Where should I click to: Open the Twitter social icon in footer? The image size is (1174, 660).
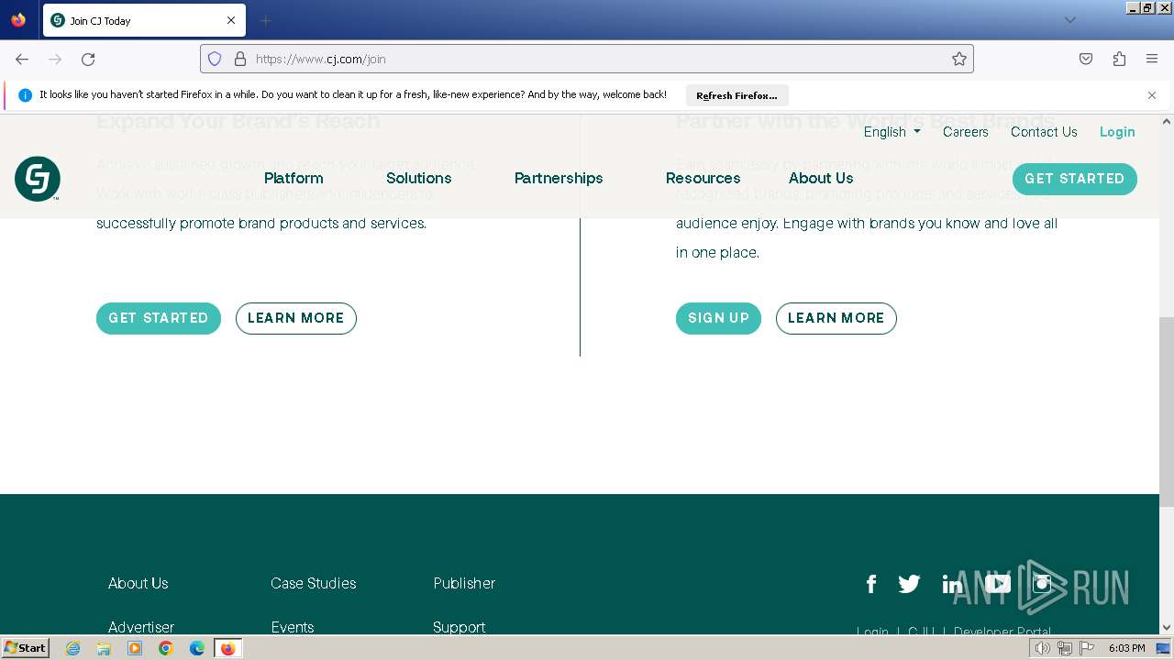click(x=909, y=584)
